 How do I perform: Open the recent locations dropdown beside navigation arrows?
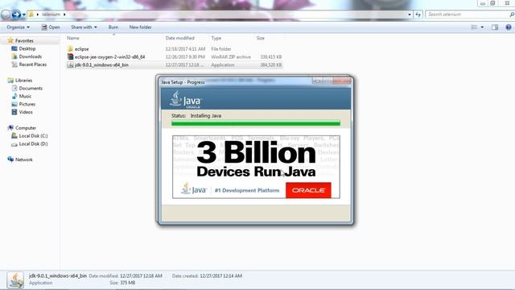coord(24,14)
